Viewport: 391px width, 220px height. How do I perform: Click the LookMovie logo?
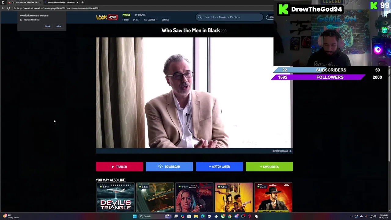[107, 17]
